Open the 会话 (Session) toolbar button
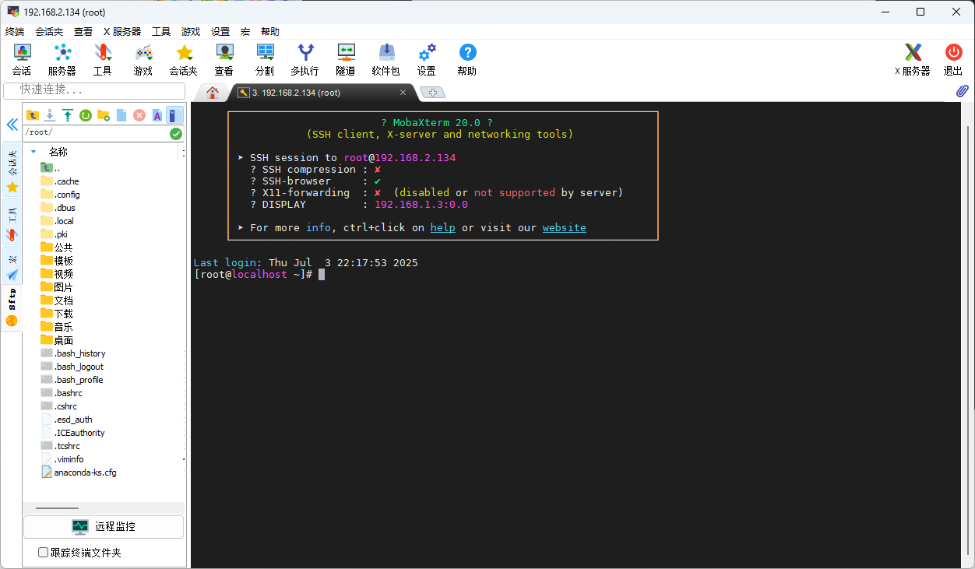This screenshot has height=569, width=975. pos(22,60)
